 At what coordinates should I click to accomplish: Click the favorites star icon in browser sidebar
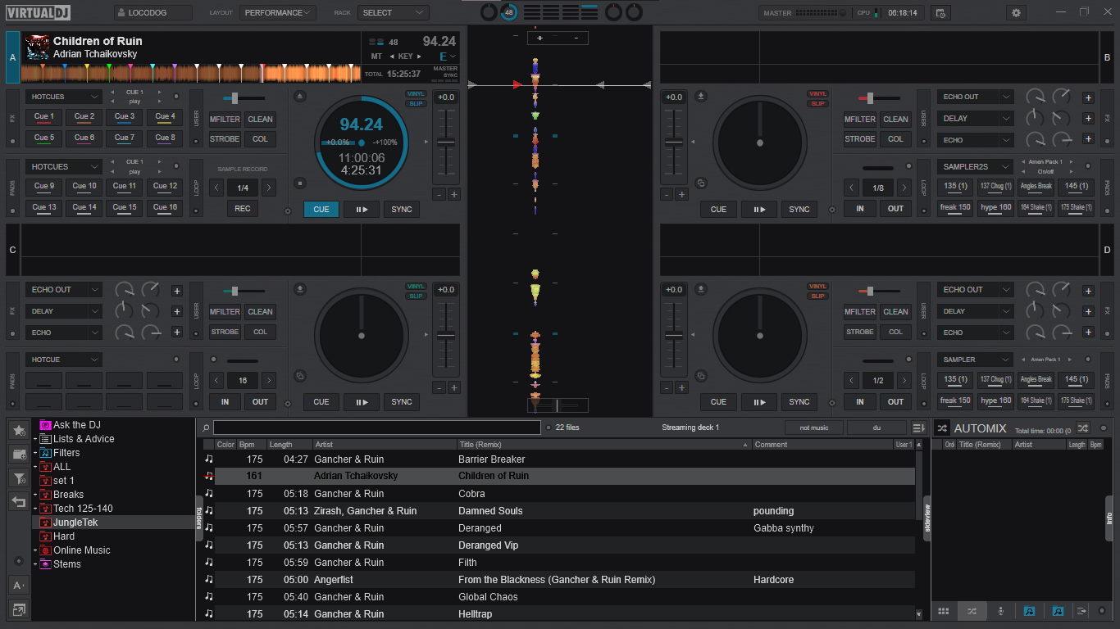pos(19,430)
